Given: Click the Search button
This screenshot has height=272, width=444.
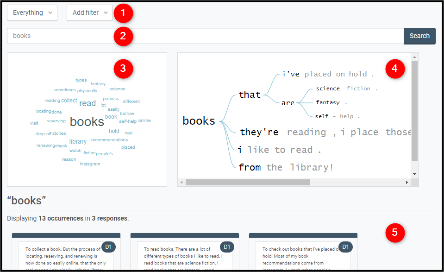Looking at the screenshot, I should [x=419, y=36].
